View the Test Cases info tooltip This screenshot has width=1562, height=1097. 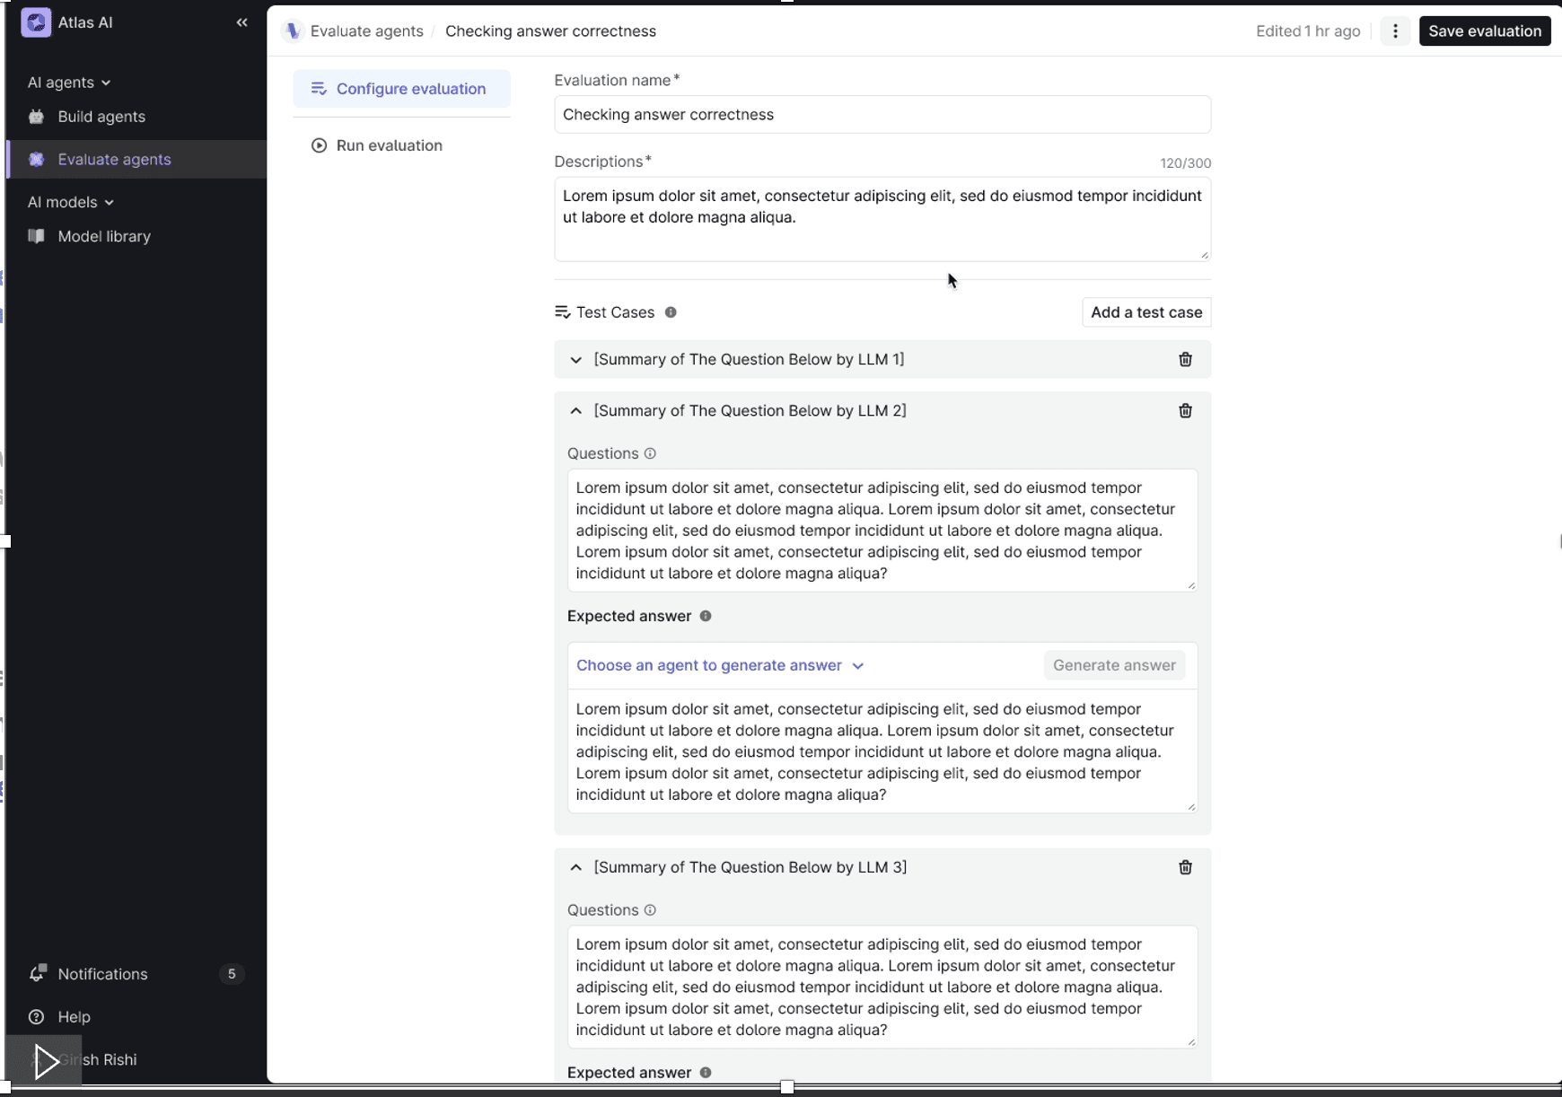coord(671,312)
